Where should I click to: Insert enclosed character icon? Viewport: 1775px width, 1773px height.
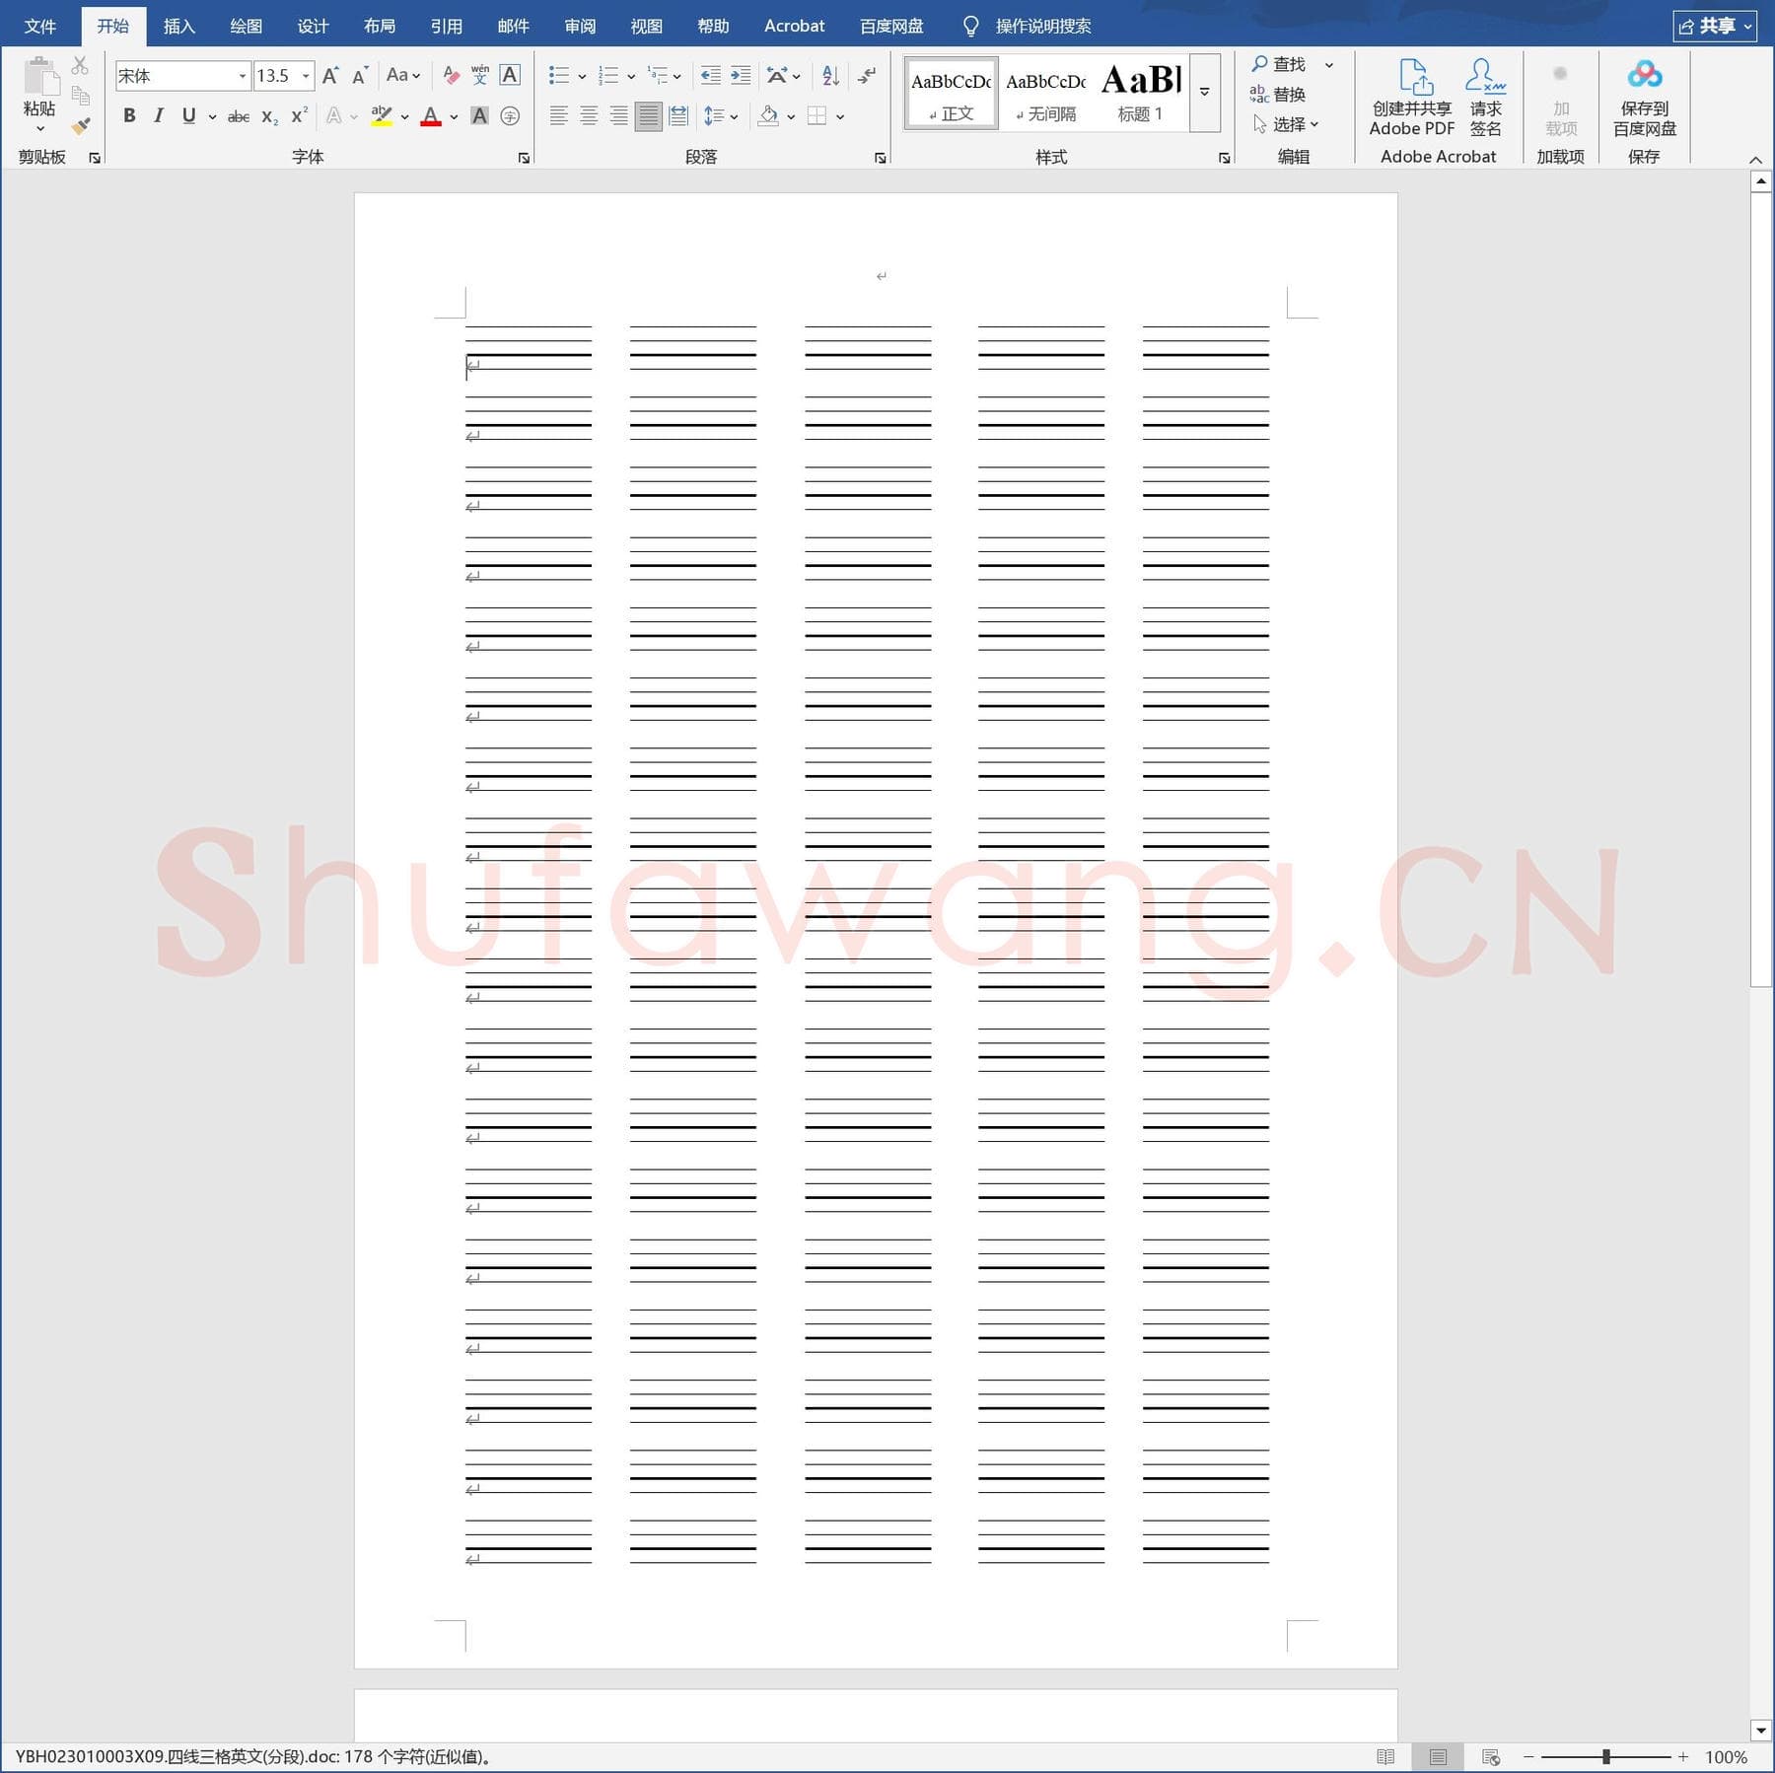coord(510,116)
